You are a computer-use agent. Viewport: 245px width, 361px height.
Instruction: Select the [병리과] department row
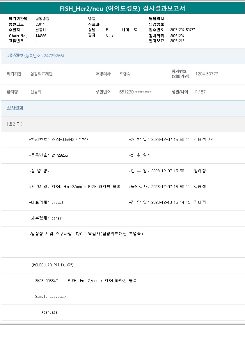point(123,124)
